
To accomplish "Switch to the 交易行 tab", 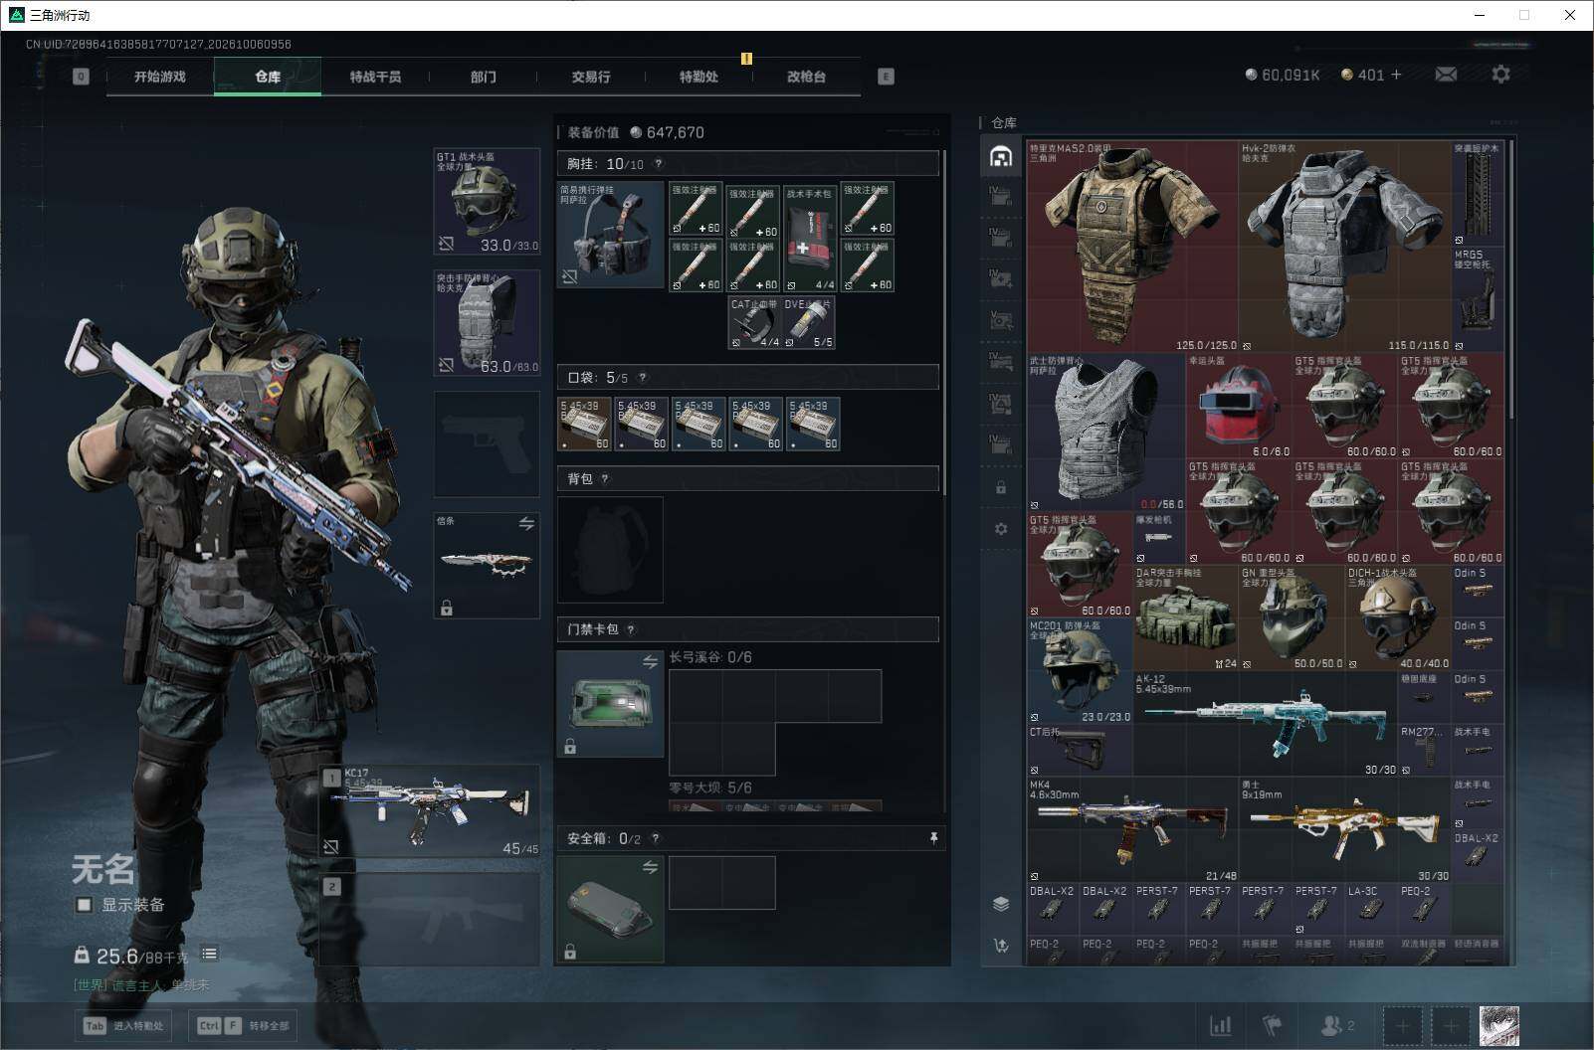I will [591, 77].
